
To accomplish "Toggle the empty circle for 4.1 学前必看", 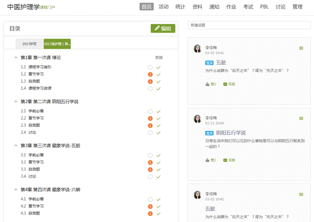I will [x=150, y=199].
